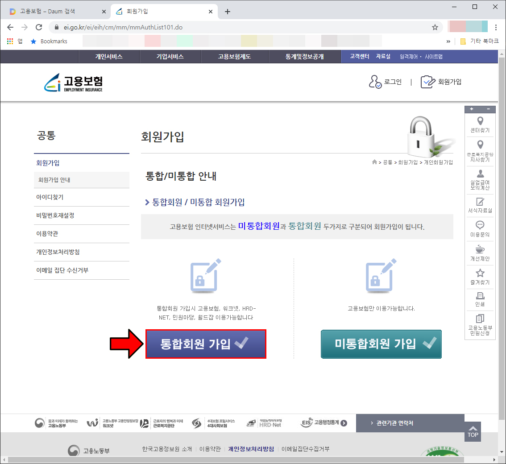Open 통계및정보공개 menu

(305, 57)
